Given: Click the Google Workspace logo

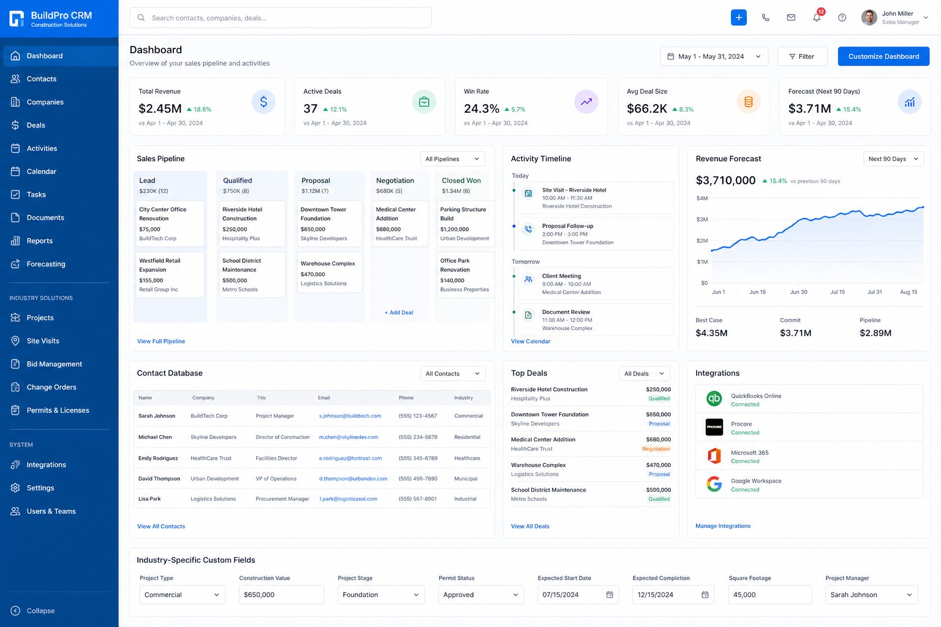Looking at the screenshot, I should 714,484.
